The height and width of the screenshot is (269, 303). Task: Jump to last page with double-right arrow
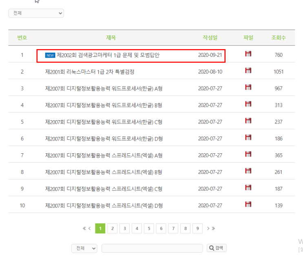(213, 229)
